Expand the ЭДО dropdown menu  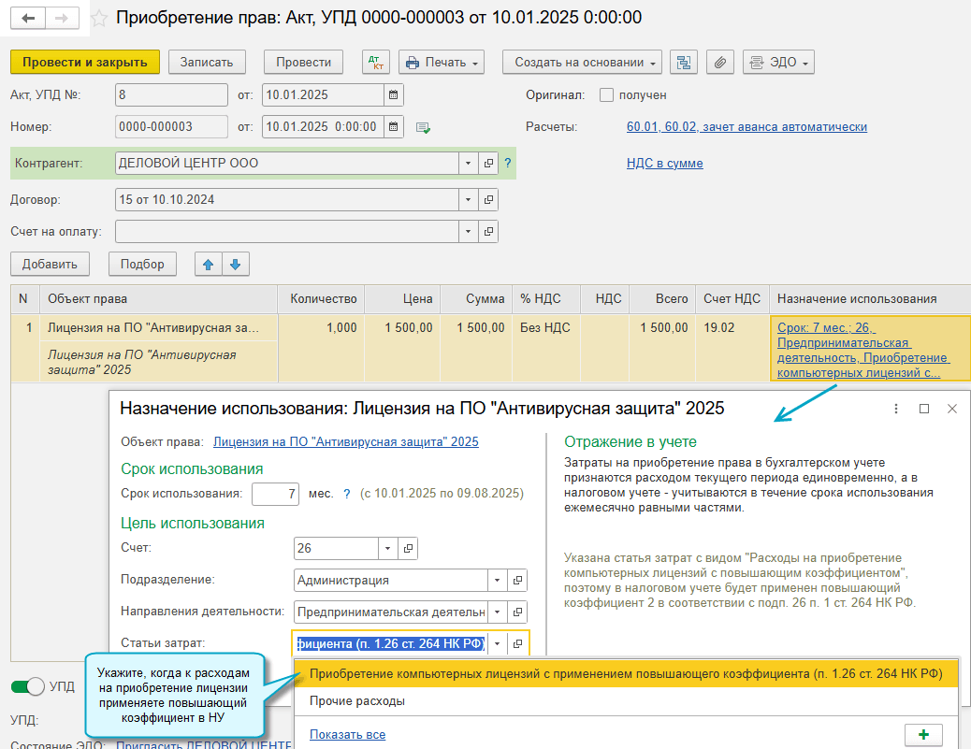coord(778,62)
